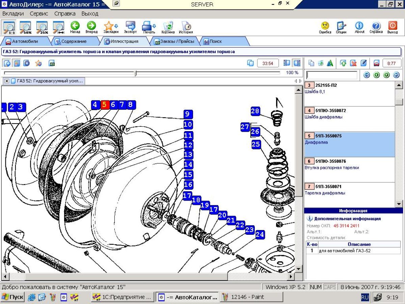405x304 pixels.
Task: Open the История history
Action: click(186, 27)
